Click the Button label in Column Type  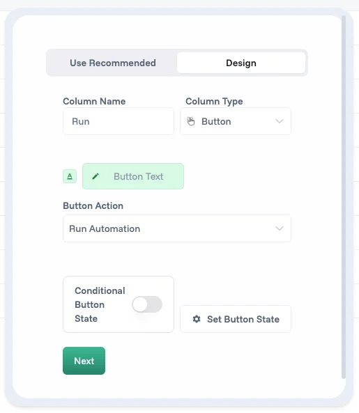(x=216, y=121)
